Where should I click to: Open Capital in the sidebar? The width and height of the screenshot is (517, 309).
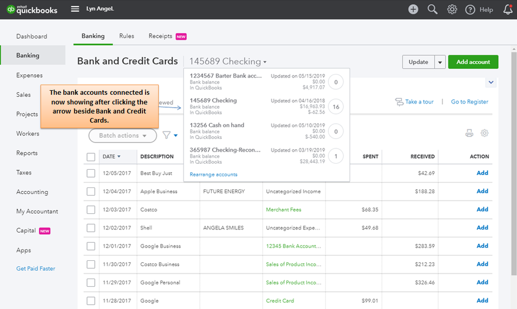click(x=26, y=230)
